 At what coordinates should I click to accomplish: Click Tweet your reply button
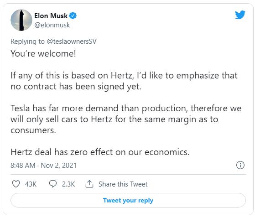128,200
